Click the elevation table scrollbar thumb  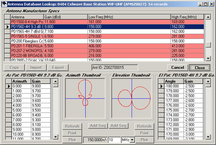[x=208, y=86]
